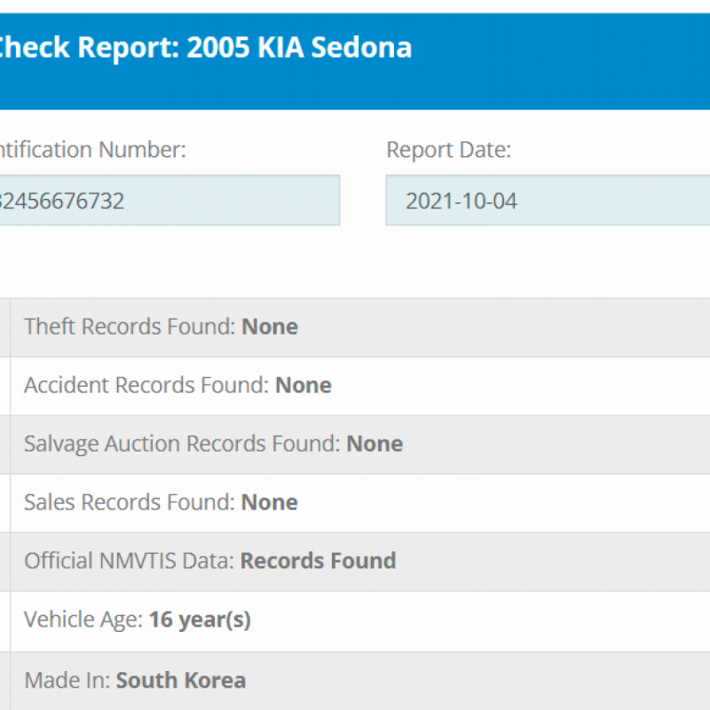This screenshot has width=710, height=710.
Task: Click the Identification Number label text
Action: [92, 150]
